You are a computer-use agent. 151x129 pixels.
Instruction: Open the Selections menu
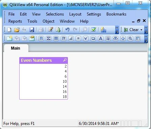[55, 14]
